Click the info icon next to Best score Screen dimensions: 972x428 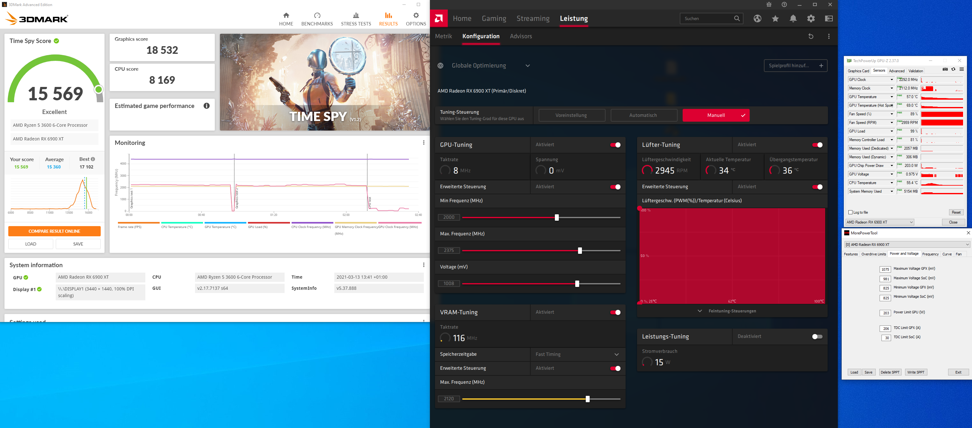(93, 159)
